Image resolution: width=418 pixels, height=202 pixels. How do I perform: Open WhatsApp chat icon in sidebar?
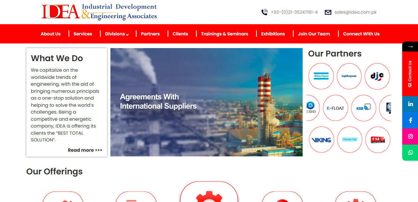(410, 152)
